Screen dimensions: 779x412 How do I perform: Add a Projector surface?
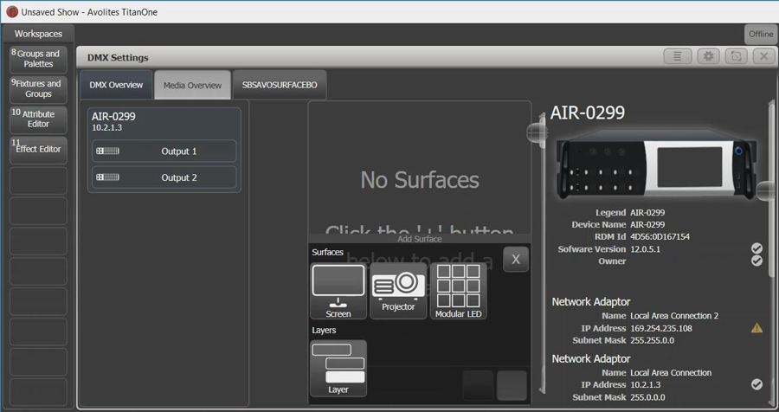[x=398, y=291]
